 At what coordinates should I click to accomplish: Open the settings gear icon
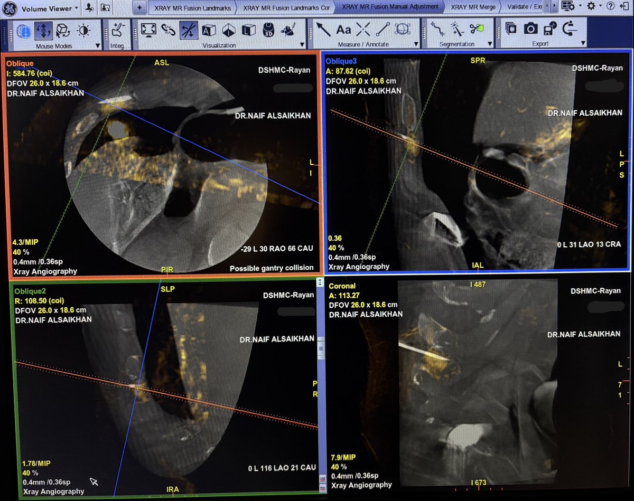tap(591, 6)
